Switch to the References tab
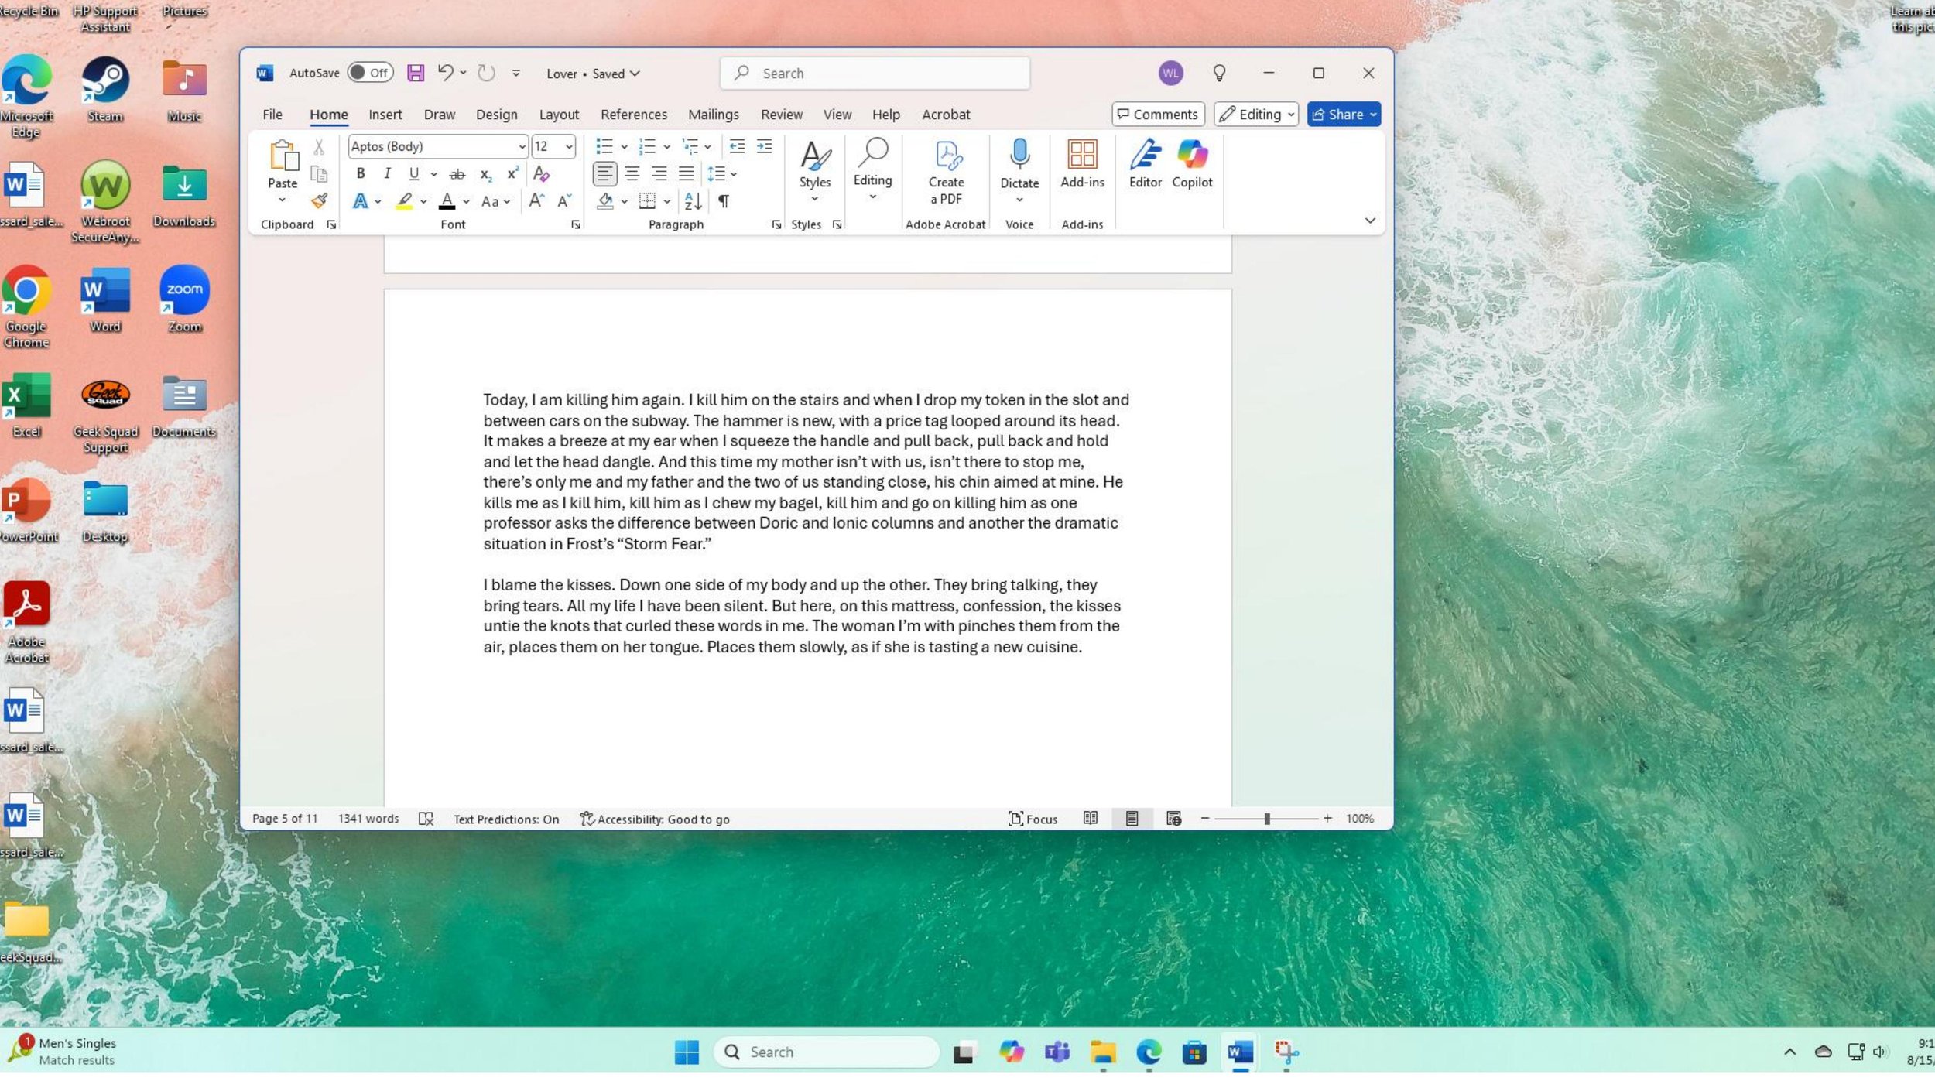The width and height of the screenshot is (1935, 1088). [634, 115]
